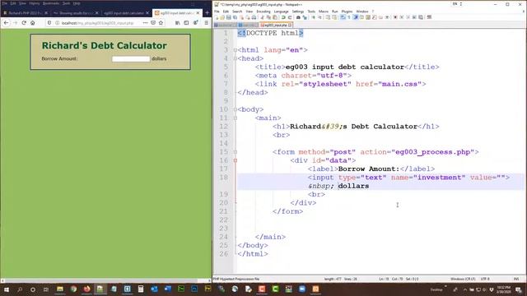Open Notepad++ Settings menu
Screen dimensions: 527x296
point(298,12)
